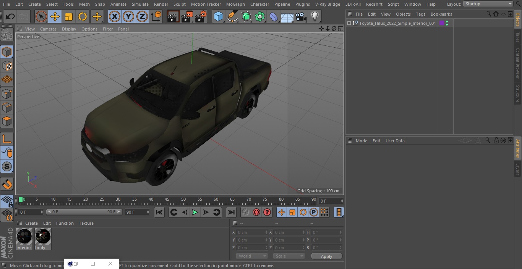Go to start of animation

[x=159, y=212]
